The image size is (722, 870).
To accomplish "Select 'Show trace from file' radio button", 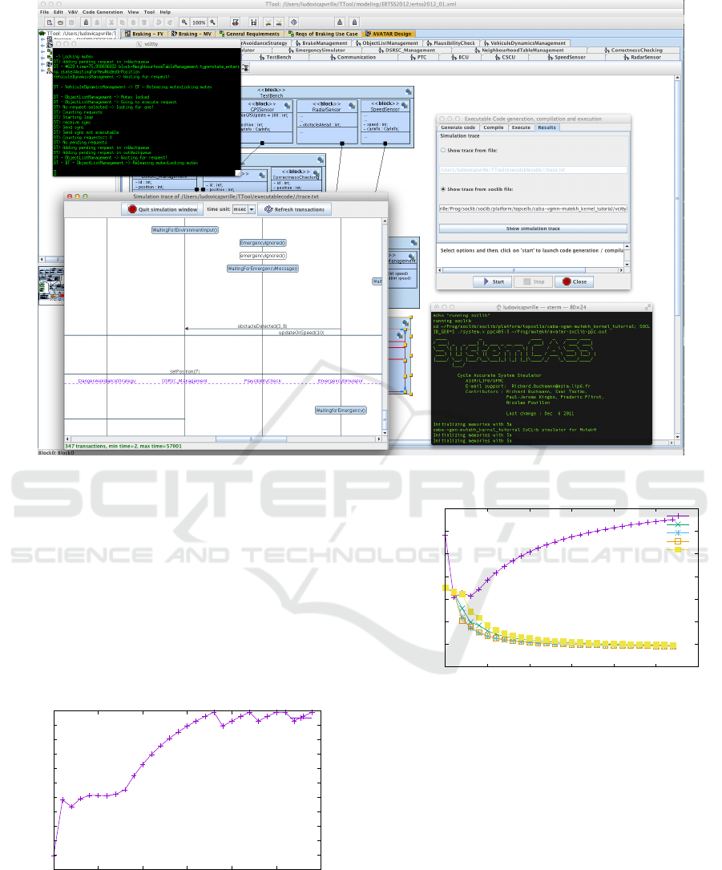I will (444, 150).
